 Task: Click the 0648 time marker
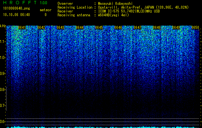pos(157,28)
